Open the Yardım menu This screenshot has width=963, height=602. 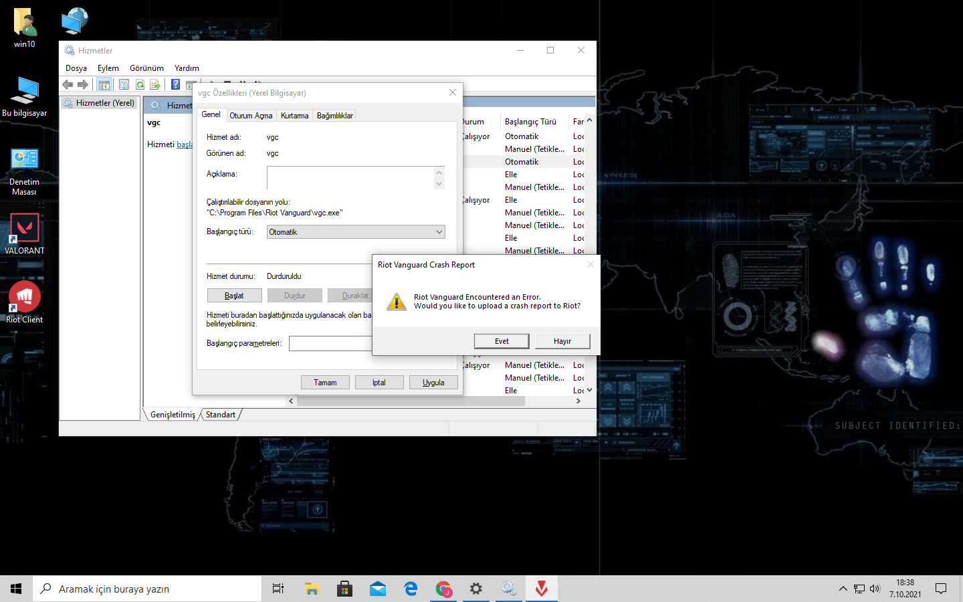coord(187,68)
